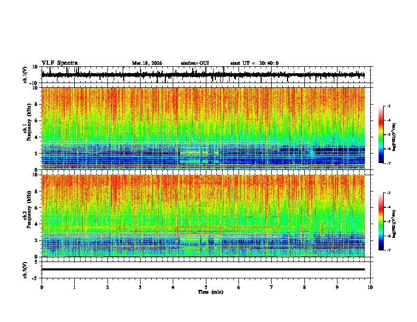417x322 pixels.
Task: Click the "station=OUI" header label
Action: 195,63
